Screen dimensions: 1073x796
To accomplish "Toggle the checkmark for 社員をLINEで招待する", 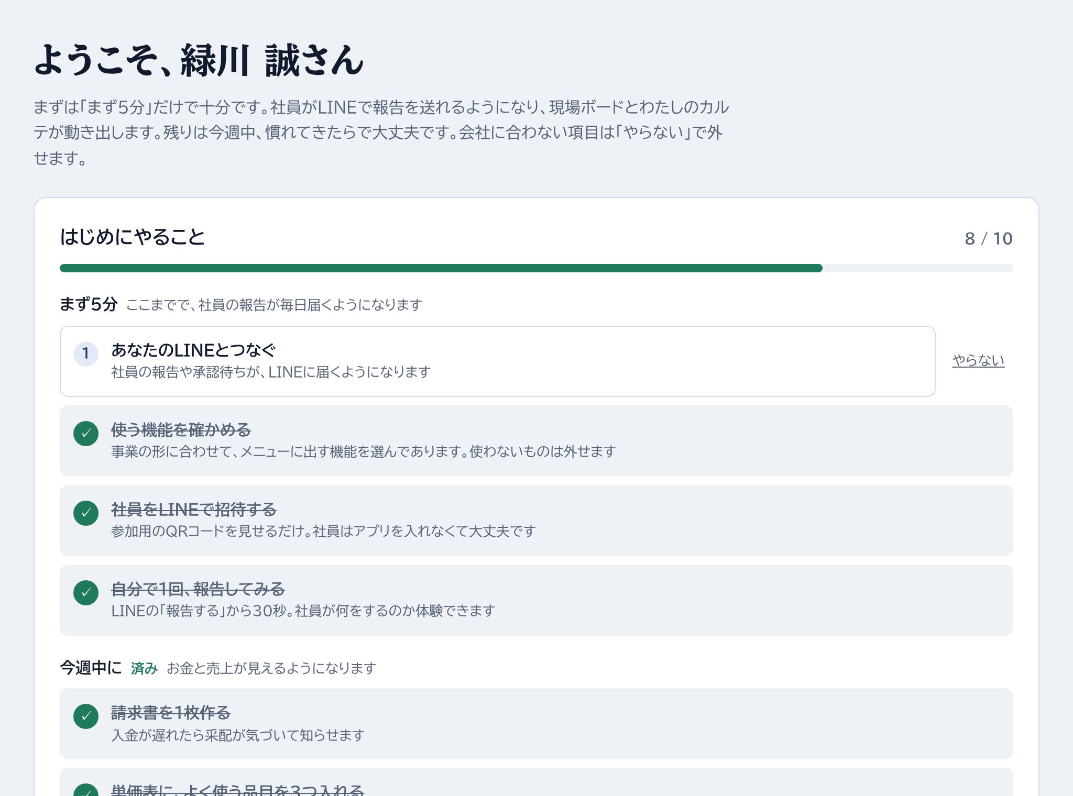I will [x=86, y=513].
